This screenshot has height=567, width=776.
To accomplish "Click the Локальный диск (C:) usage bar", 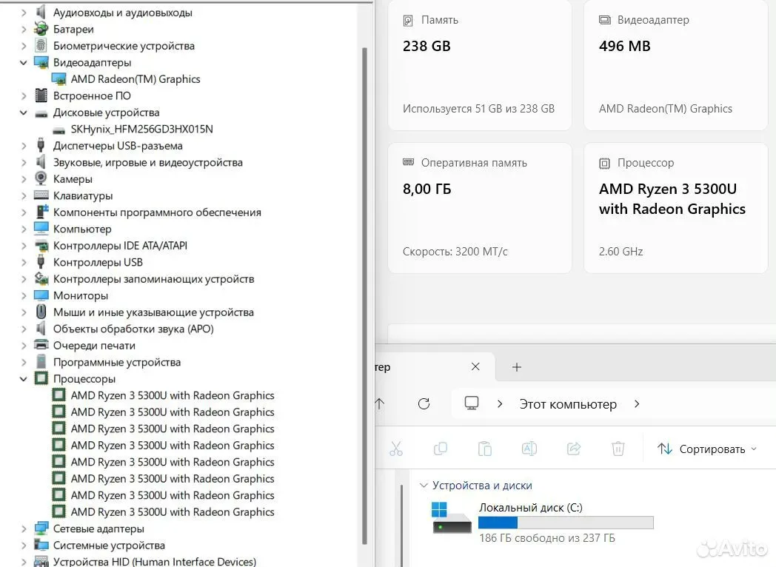I will click(566, 523).
